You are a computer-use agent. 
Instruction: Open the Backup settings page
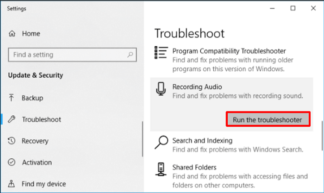click(x=32, y=98)
